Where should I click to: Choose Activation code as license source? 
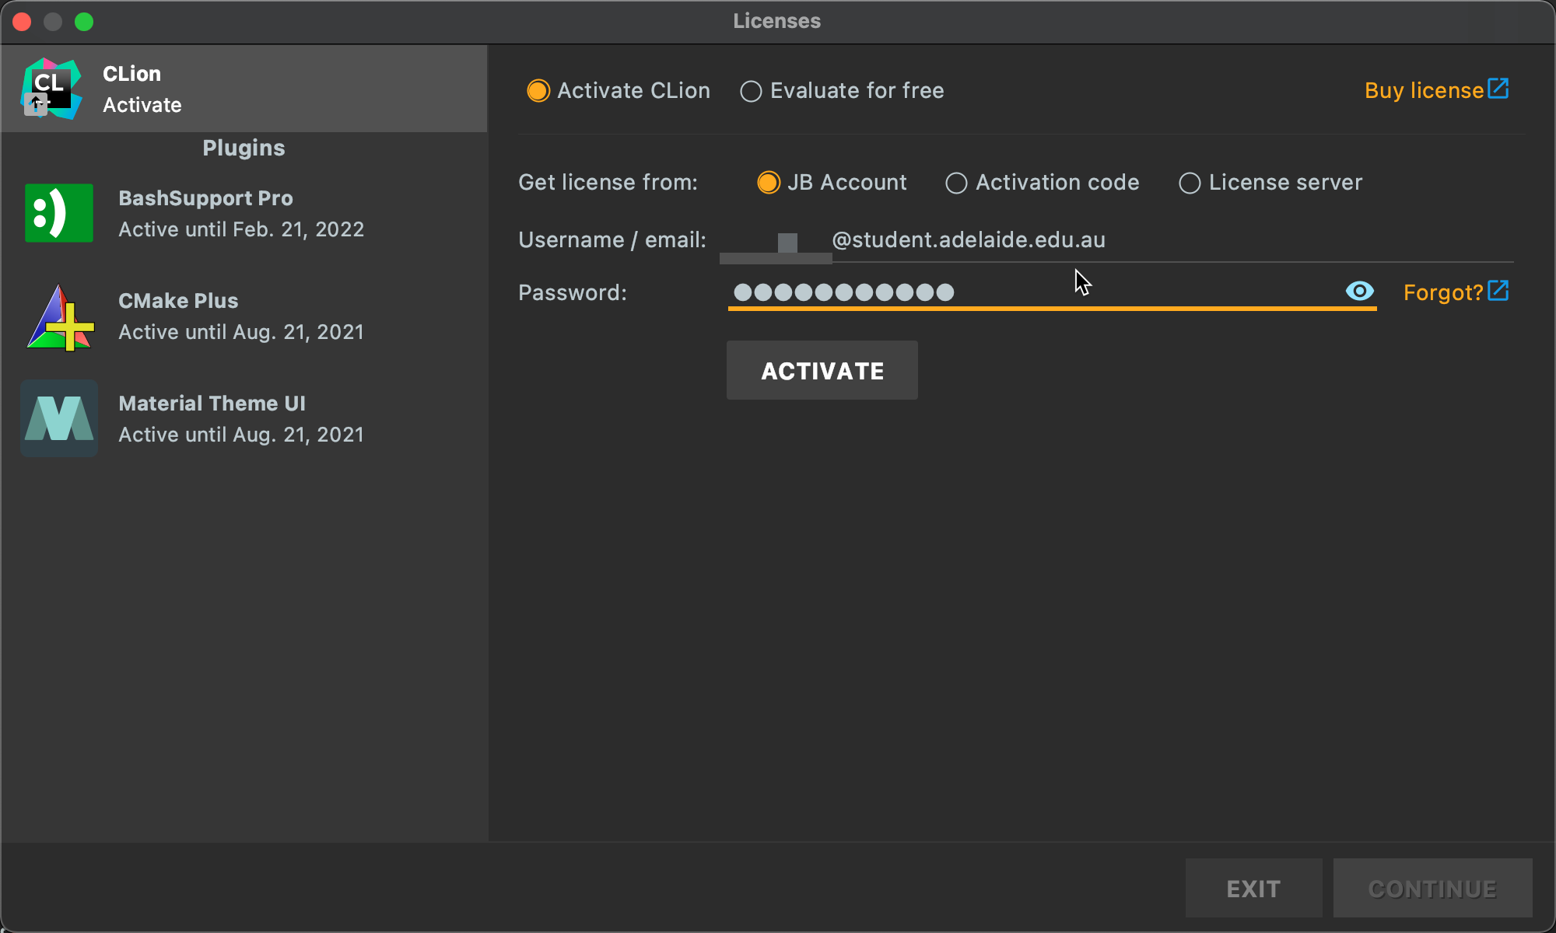coord(956,183)
